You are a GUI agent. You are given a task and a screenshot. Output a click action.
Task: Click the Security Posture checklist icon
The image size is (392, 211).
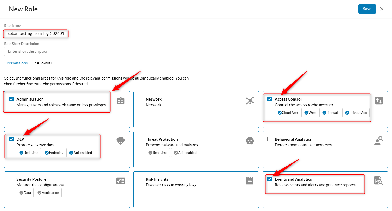point(121,181)
